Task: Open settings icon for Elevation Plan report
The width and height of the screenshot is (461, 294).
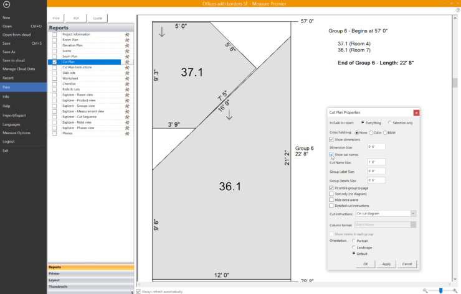Action: (x=127, y=45)
